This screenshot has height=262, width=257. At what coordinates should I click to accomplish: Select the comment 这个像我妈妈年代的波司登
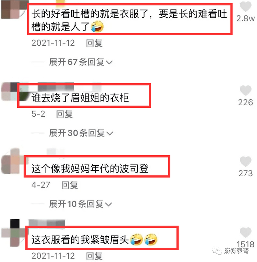coord(90,169)
